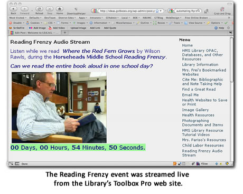Open the Defaults bookmarks folder

35,18
